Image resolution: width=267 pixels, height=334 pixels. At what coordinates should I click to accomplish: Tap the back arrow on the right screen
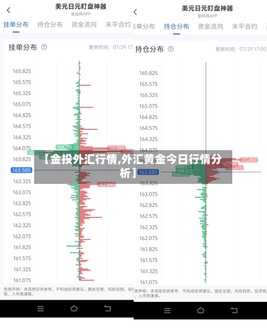point(135,12)
